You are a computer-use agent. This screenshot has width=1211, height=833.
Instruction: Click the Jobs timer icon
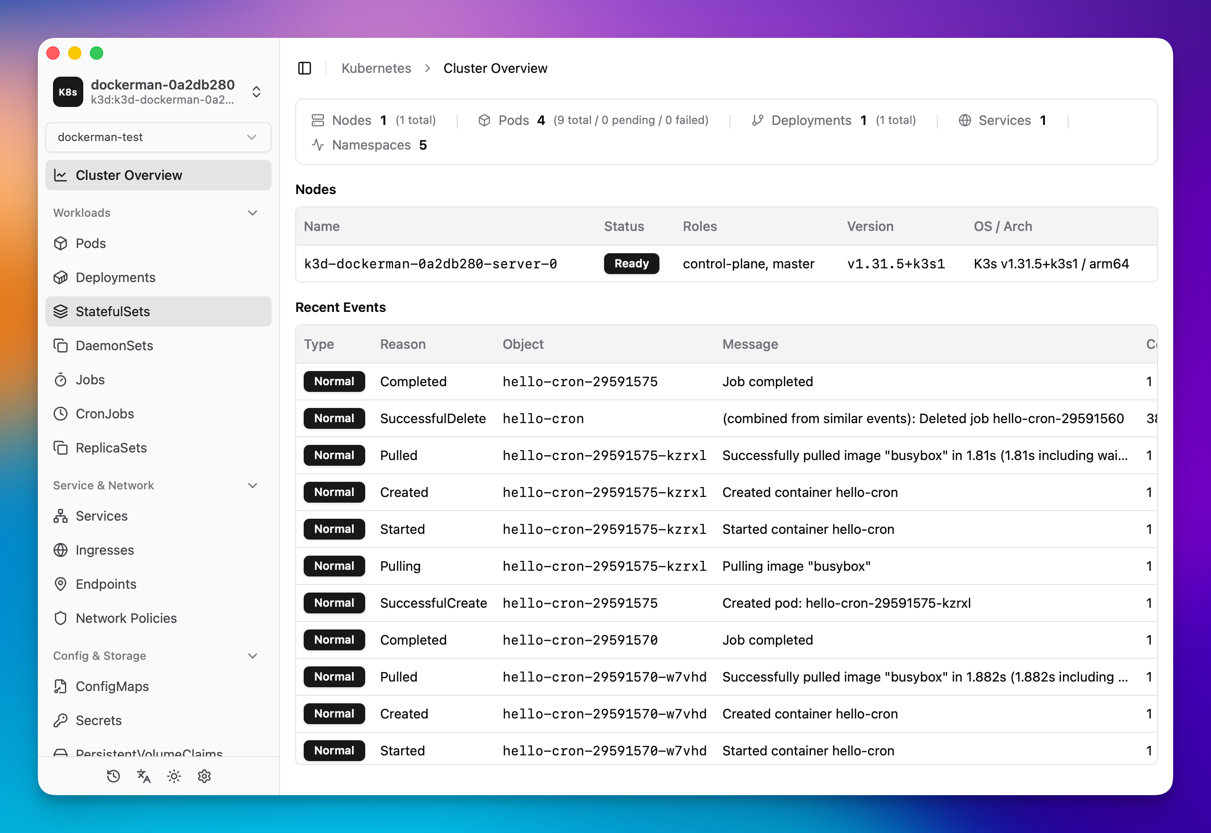click(61, 380)
